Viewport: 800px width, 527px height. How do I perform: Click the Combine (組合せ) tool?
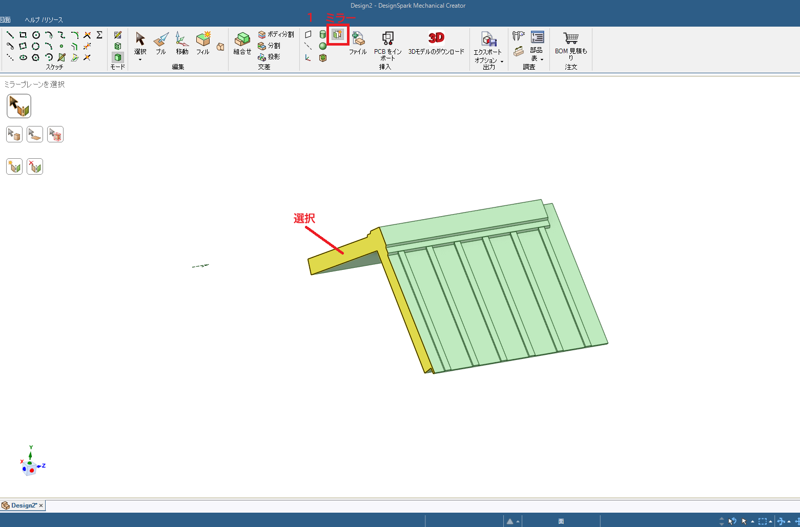pyautogui.click(x=242, y=43)
